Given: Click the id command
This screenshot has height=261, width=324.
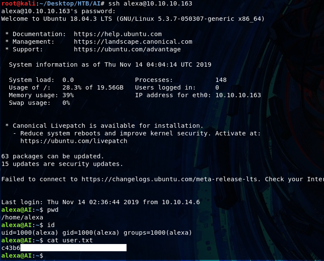Looking at the screenshot, I should point(51,225).
